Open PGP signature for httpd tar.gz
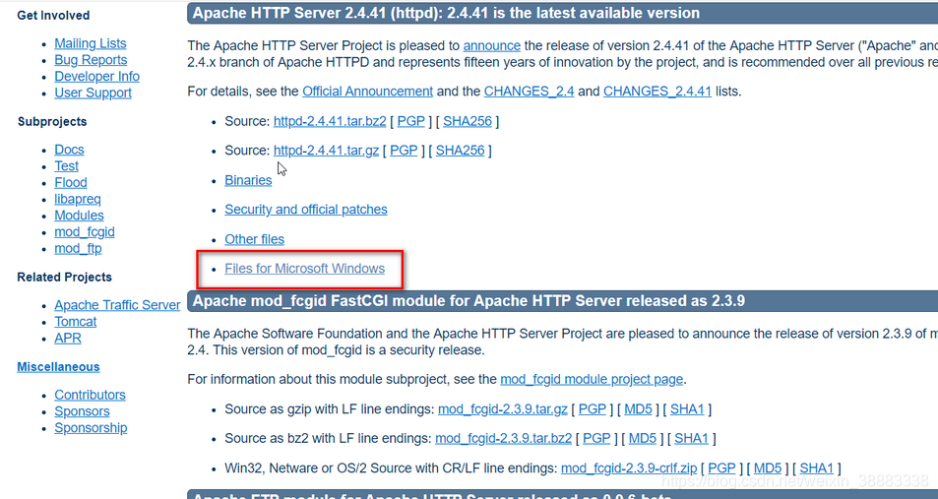The height and width of the screenshot is (499, 938). point(404,151)
